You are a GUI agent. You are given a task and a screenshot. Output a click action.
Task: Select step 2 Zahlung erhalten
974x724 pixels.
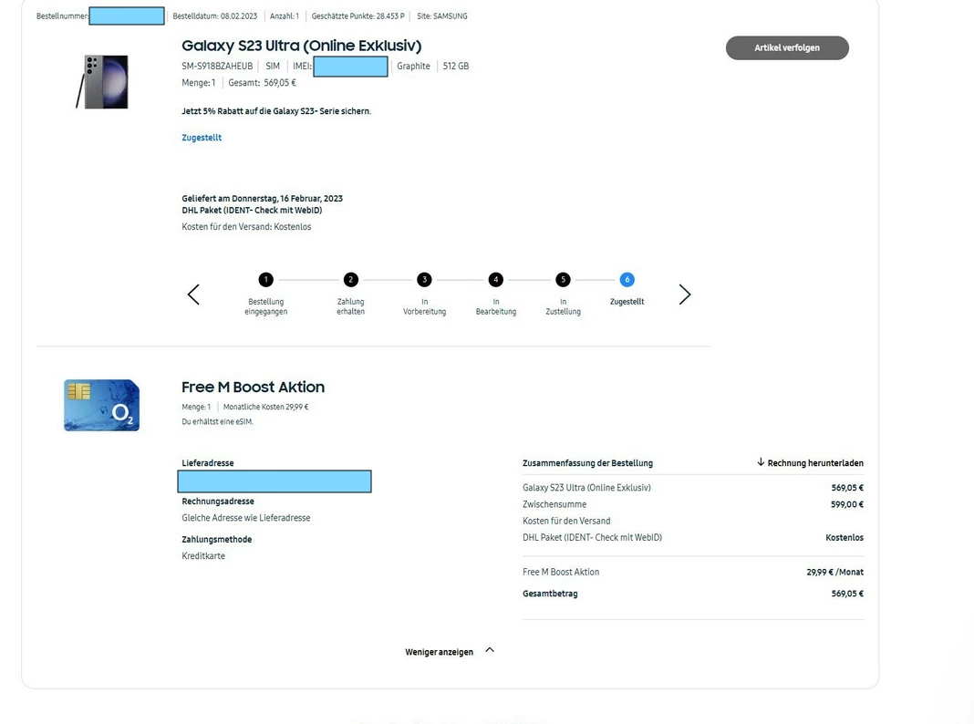click(351, 279)
